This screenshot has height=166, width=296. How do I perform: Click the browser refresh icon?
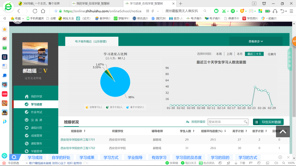35,11
